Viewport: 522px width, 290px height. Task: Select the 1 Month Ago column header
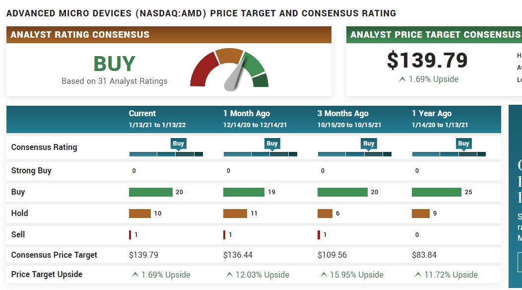(255, 119)
